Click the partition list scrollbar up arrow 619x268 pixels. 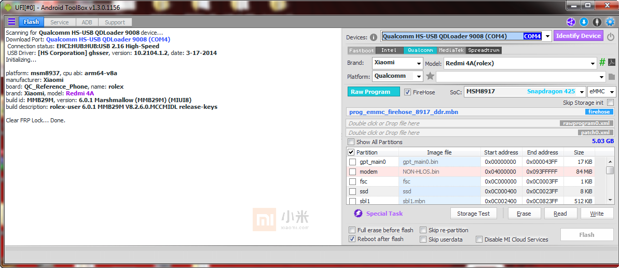pyautogui.click(x=610, y=162)
